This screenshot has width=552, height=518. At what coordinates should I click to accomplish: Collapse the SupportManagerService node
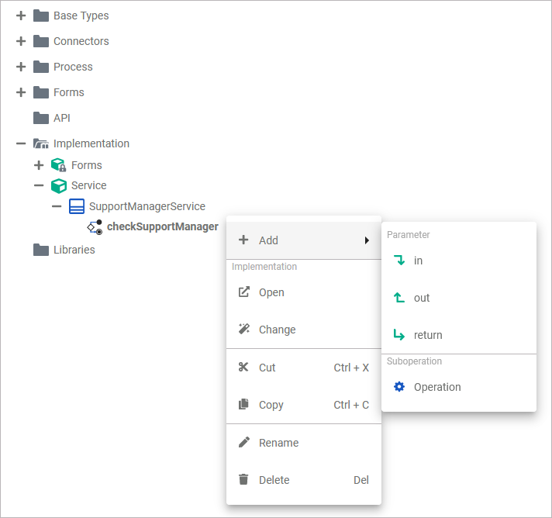[x=57, y=206]
